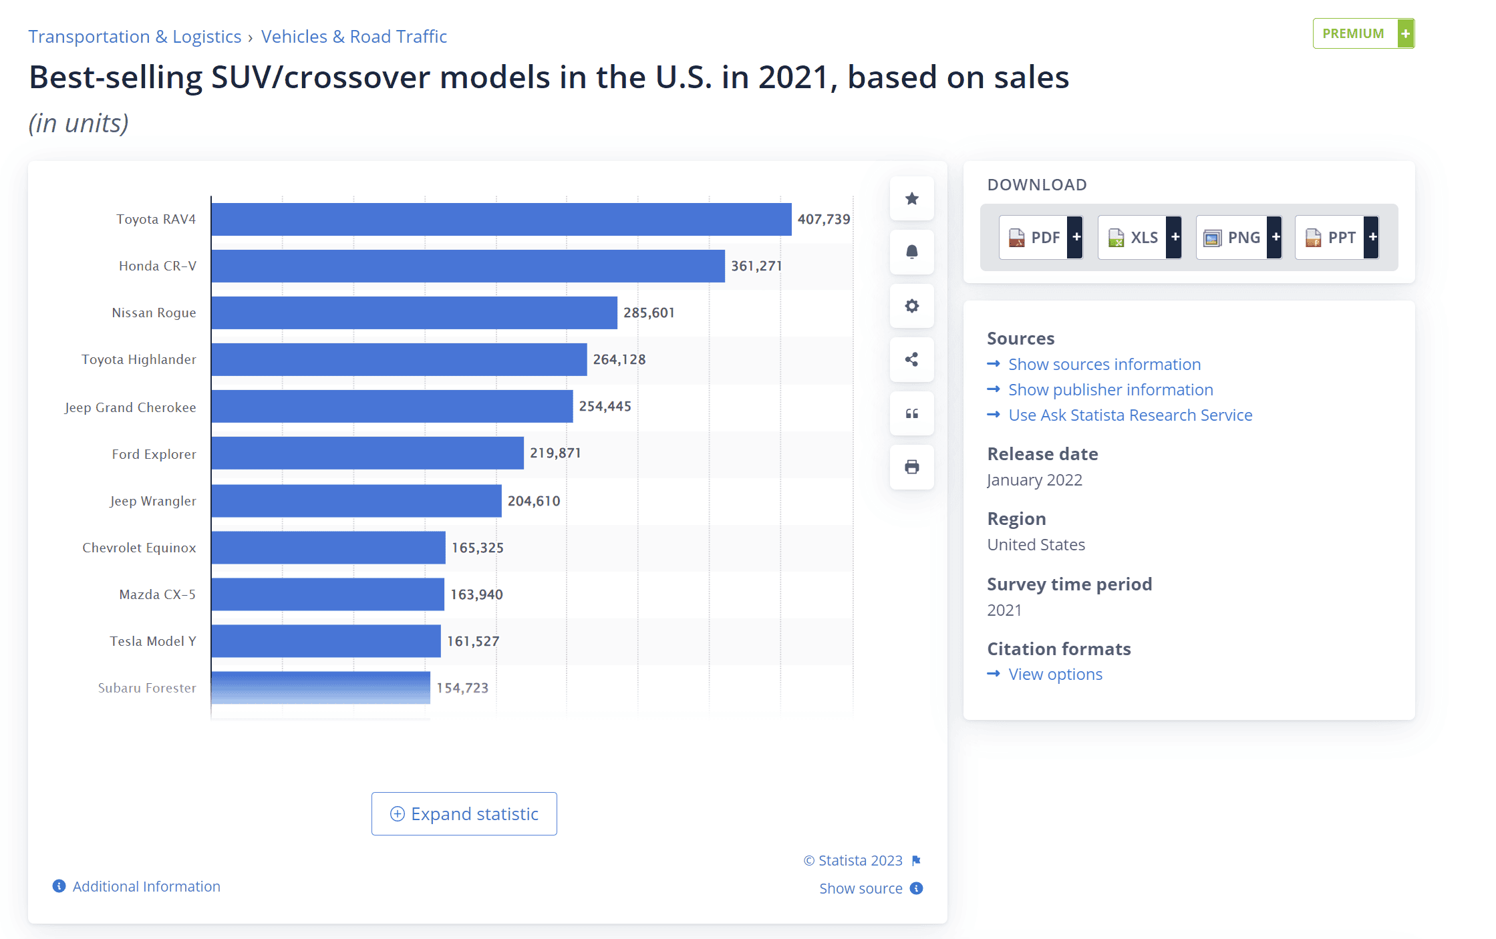Click the January 2022 release date
The image size is (1496, 939).
point(1034,480)
